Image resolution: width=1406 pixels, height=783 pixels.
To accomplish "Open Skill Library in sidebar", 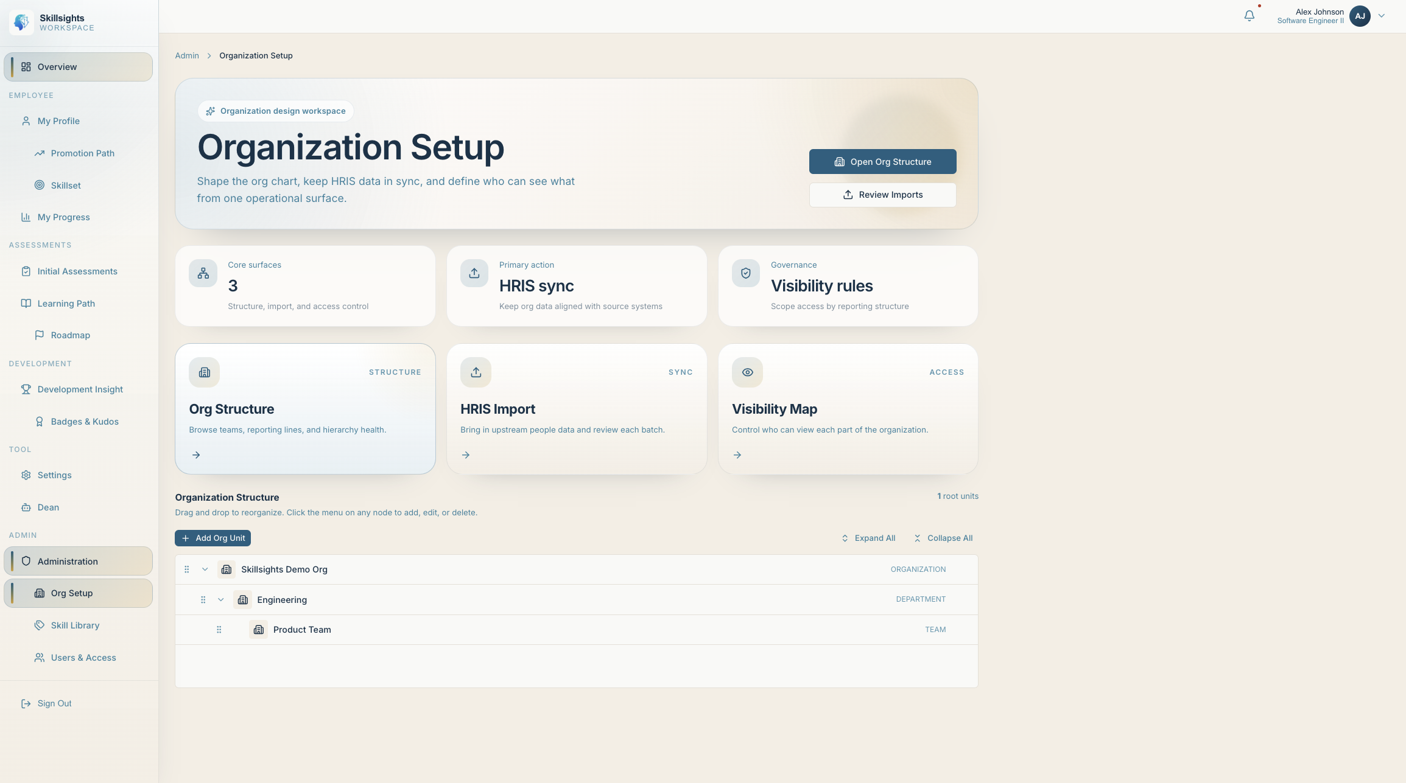I will (x=75, y=625).
